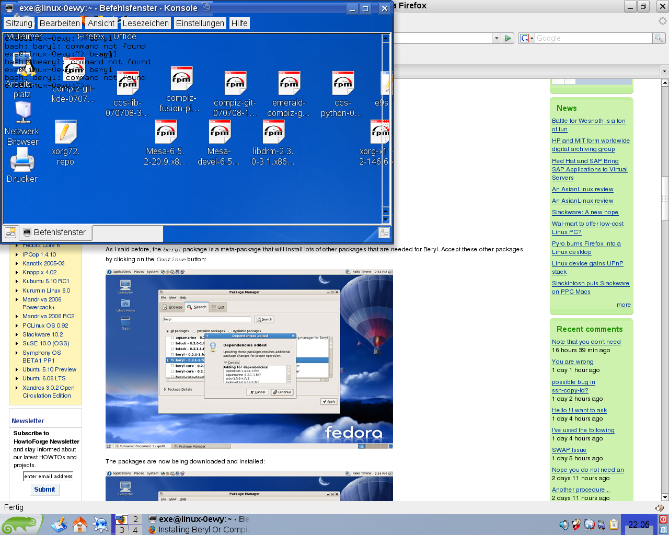Open the Netzwerk Browser desktop icon
669x535 pixels.
pyautogui.click(x=22, y=123)
